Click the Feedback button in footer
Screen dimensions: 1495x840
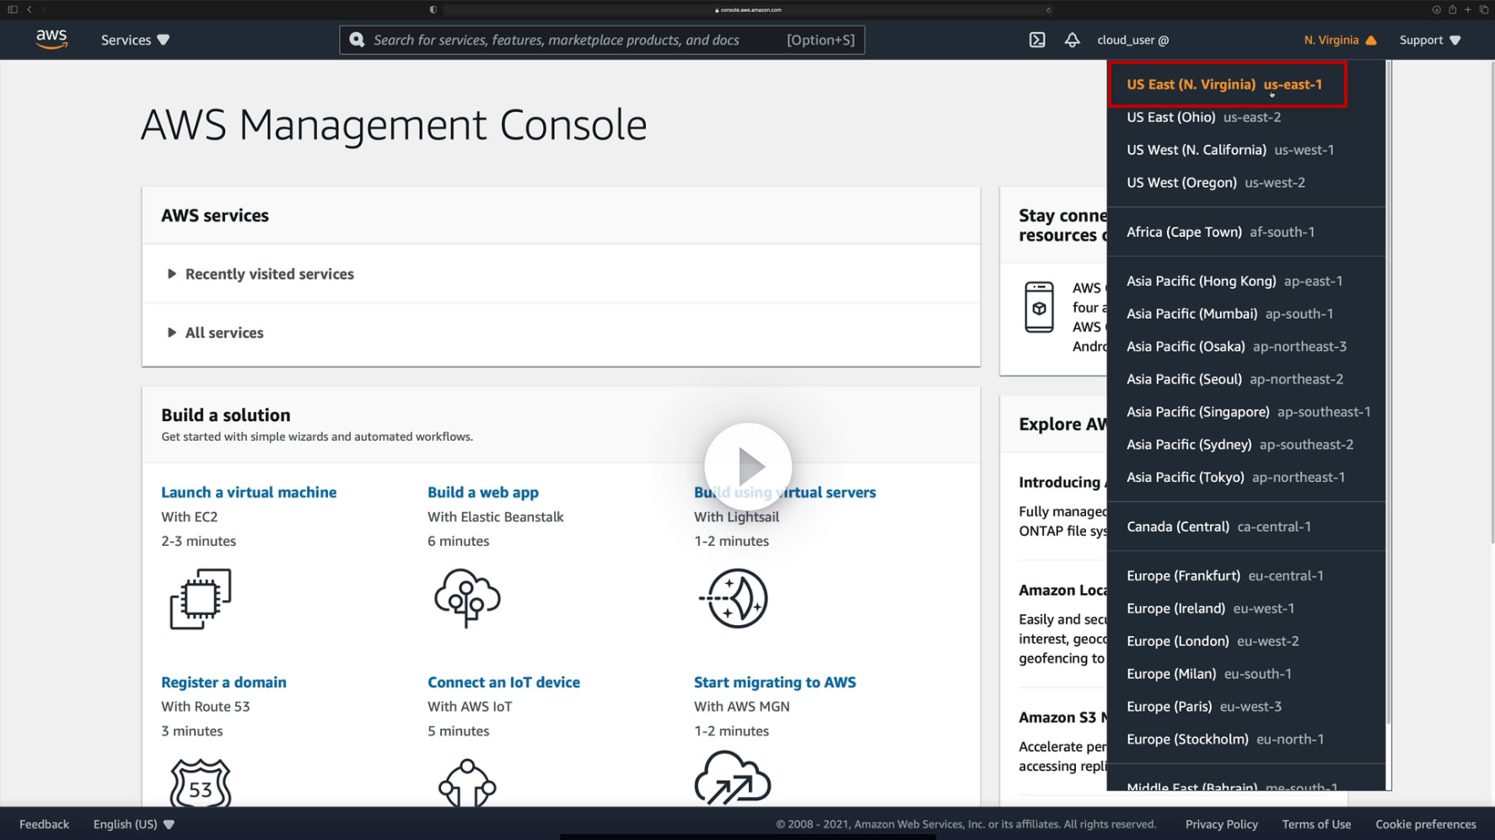[45, 824]
